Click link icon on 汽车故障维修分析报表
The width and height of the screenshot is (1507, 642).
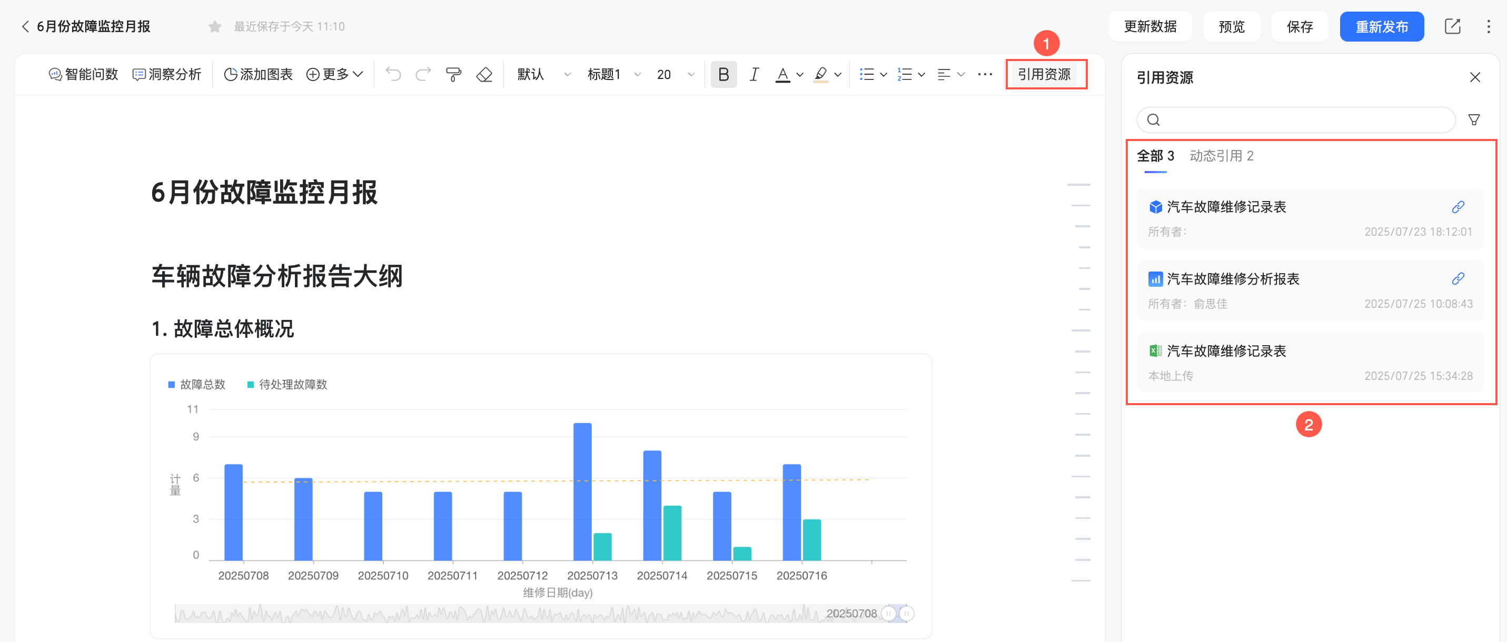tap(1458, 279)
